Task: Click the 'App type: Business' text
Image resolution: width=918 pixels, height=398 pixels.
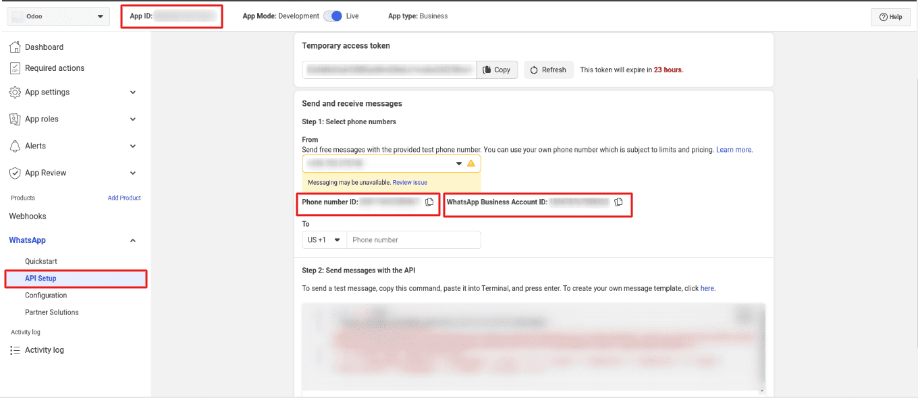Action: tap(418, 16)
